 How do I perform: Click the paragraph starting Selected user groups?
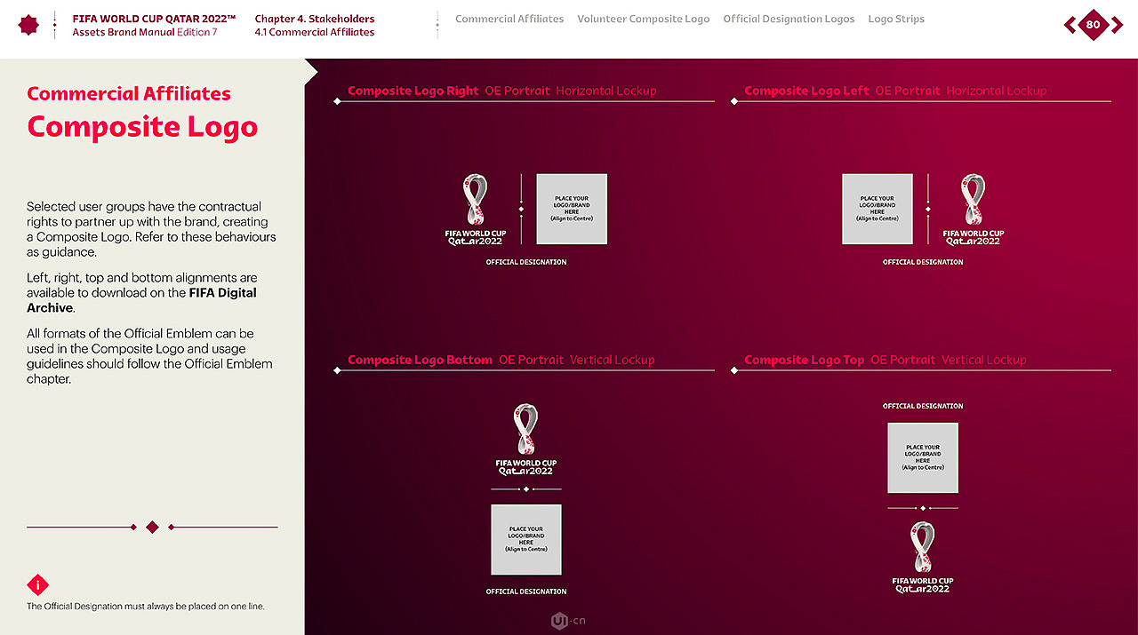click(151, 229)
